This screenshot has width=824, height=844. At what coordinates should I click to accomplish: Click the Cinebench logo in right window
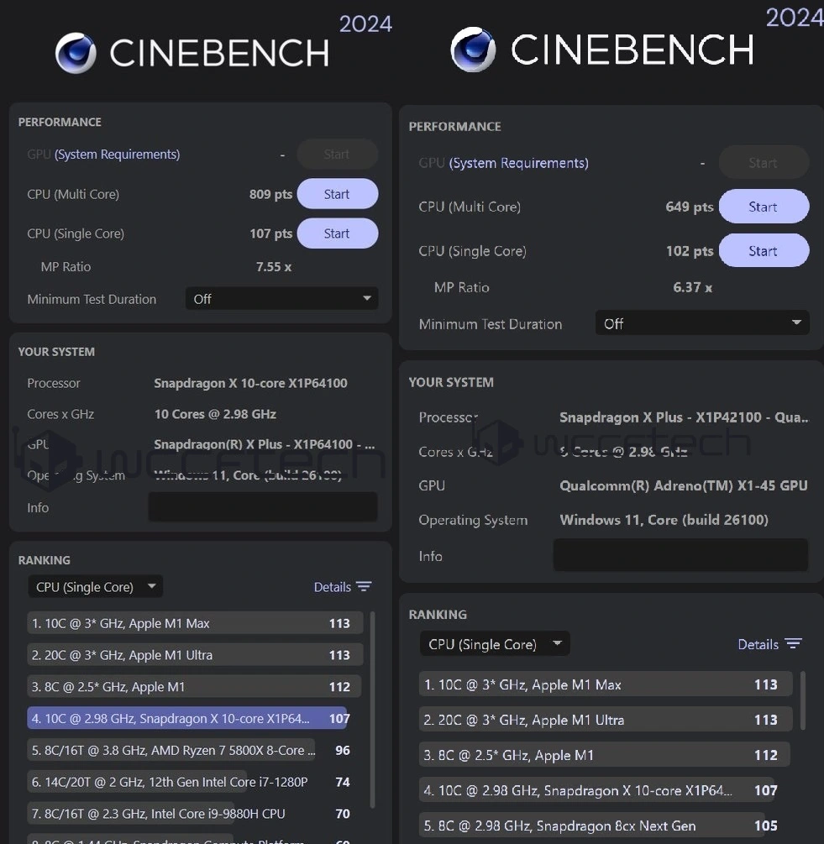[473, 50]
